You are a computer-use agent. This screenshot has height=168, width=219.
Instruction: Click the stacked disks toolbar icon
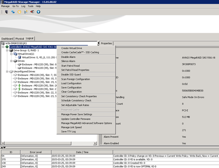[26, 12]
